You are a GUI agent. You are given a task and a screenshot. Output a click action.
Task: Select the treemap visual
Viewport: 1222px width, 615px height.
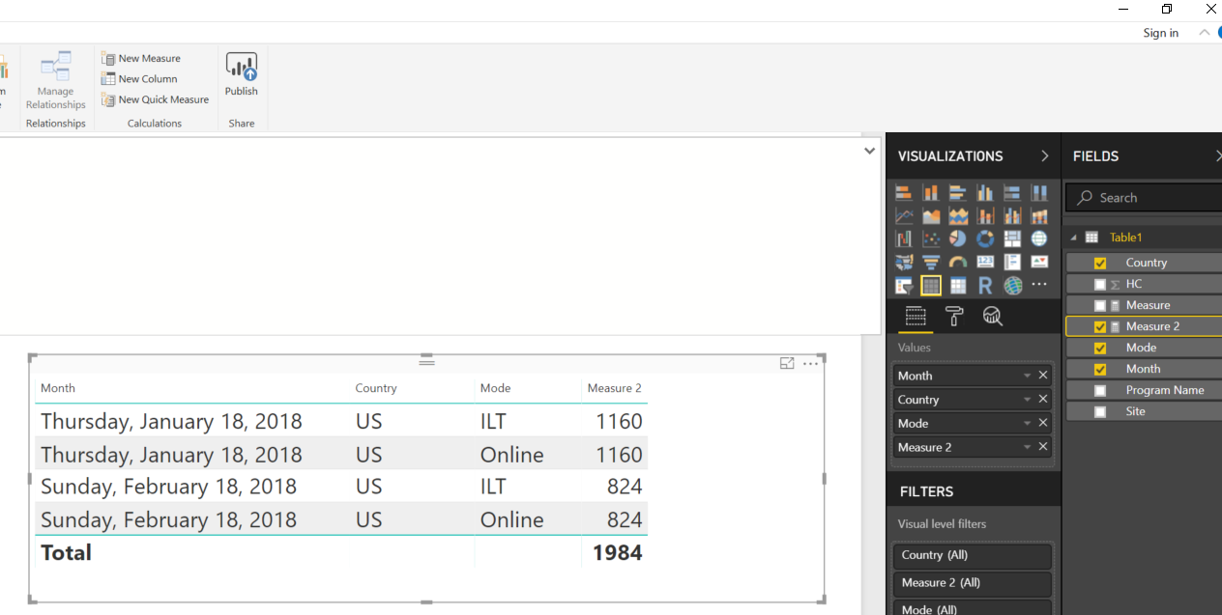tap(1012, 238)
